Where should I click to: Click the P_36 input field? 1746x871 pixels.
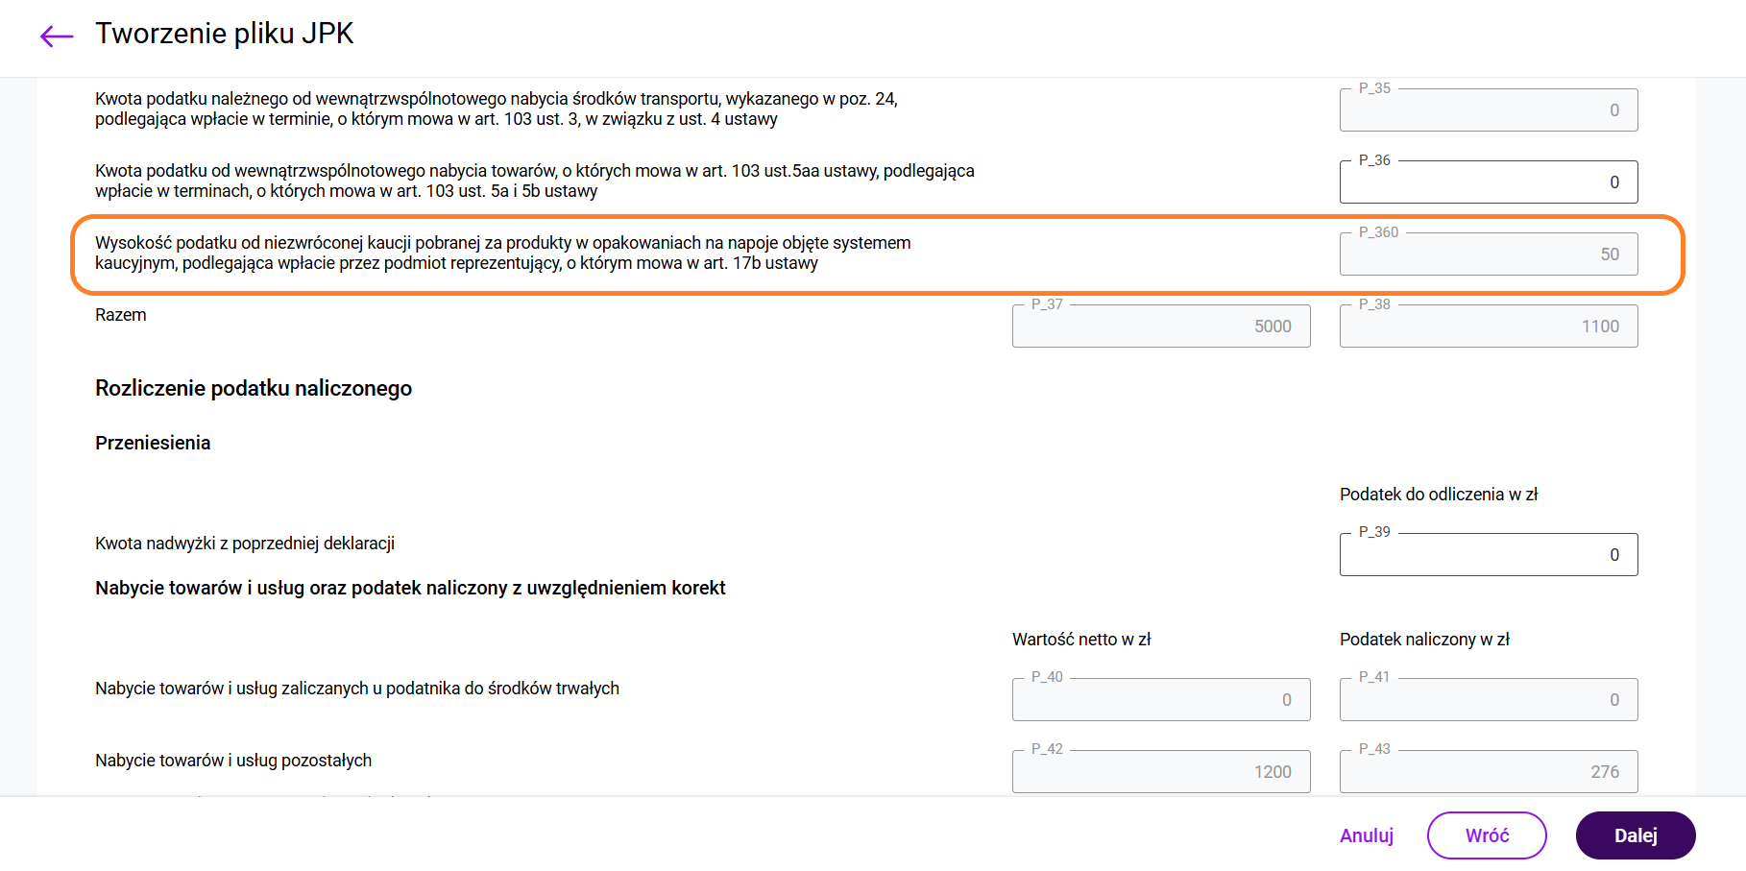click(1488, 182)
